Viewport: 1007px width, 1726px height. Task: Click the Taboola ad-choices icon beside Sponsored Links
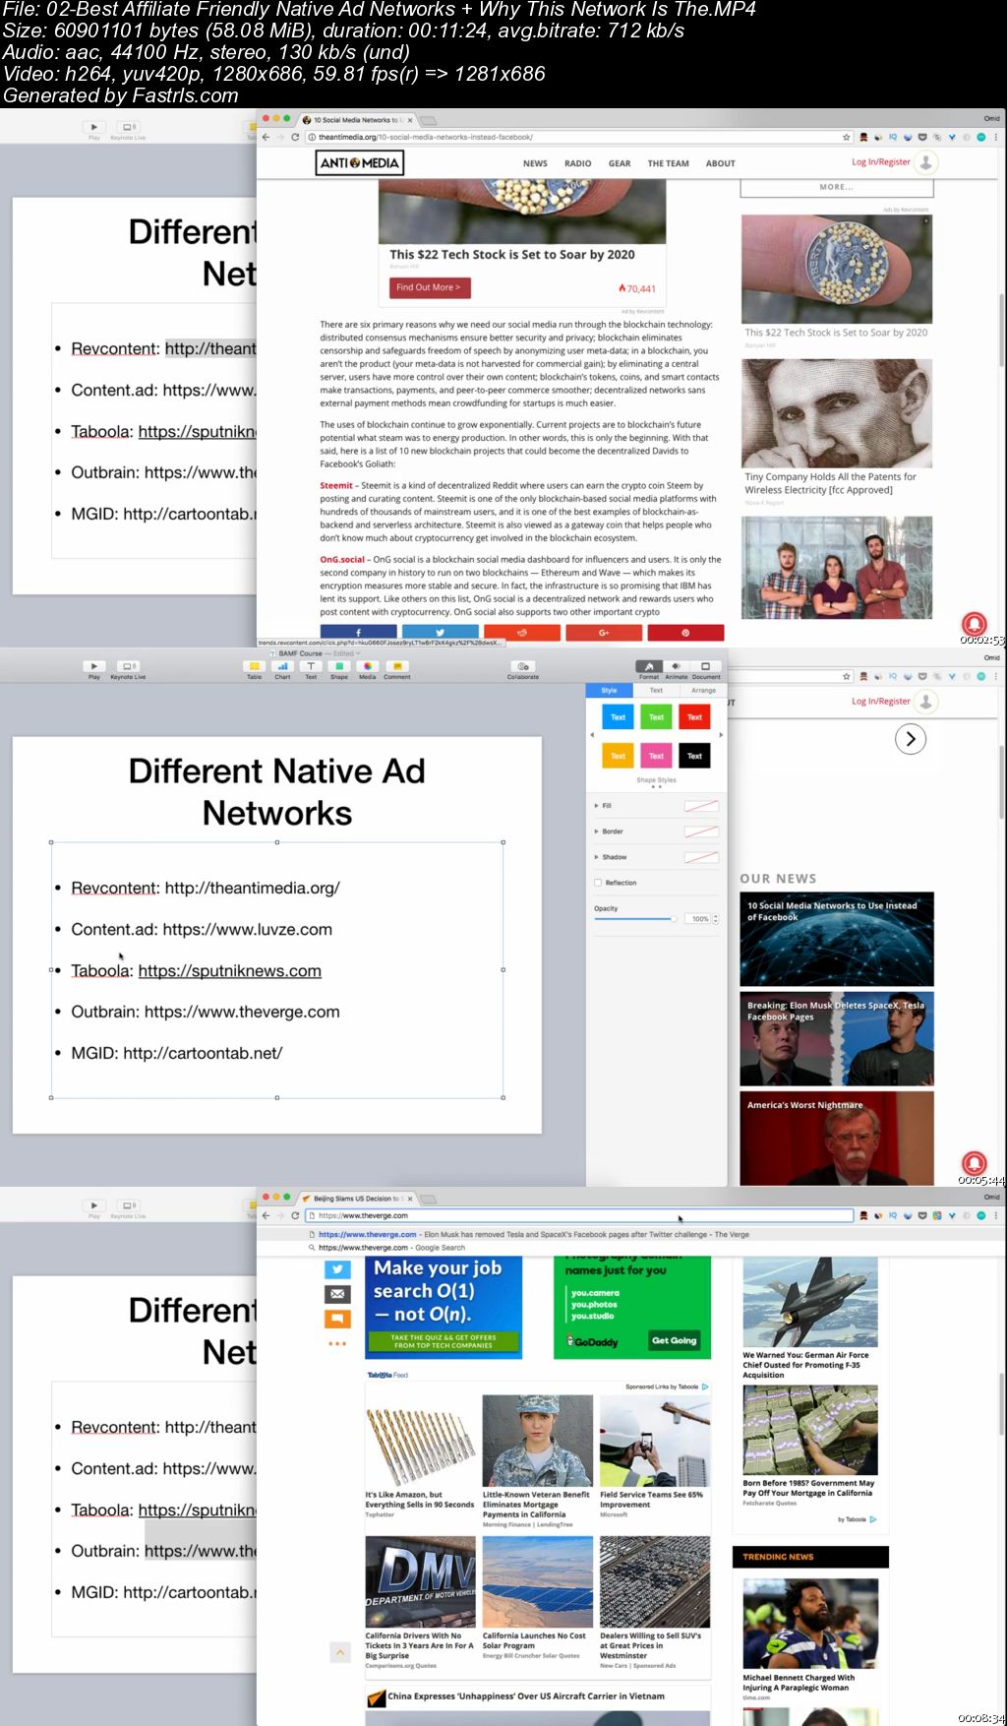705,1387
